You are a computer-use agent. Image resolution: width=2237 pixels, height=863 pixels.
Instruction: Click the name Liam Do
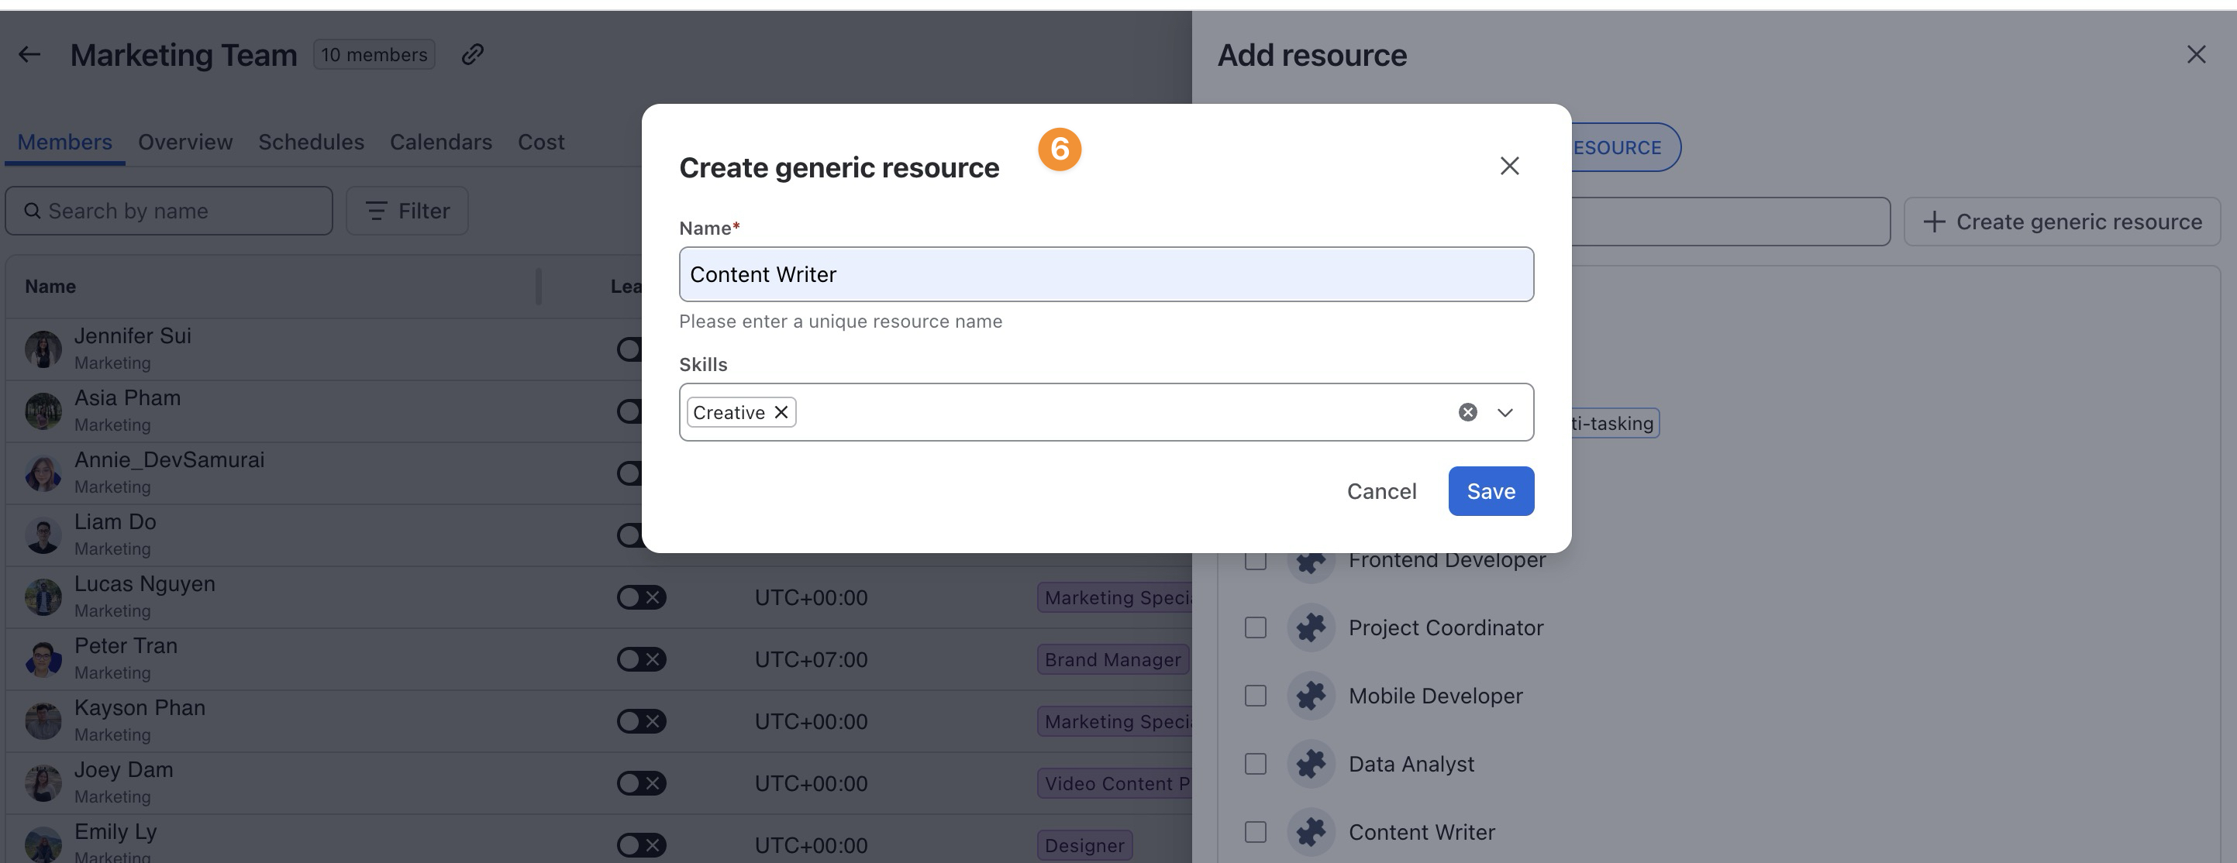tap(115, 522)
